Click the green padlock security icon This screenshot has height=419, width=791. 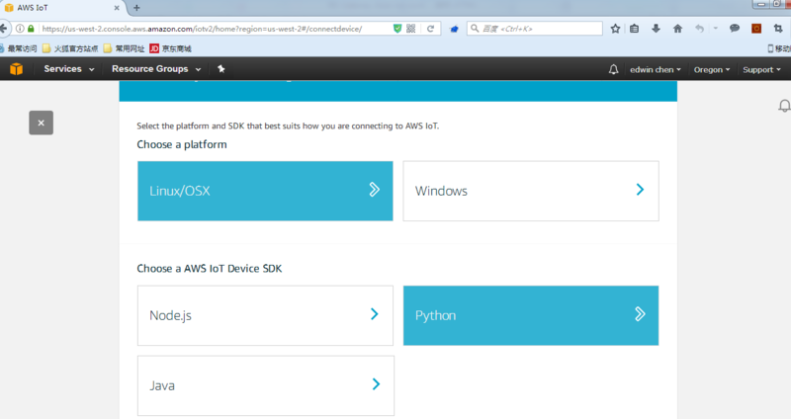pos(31,29)
